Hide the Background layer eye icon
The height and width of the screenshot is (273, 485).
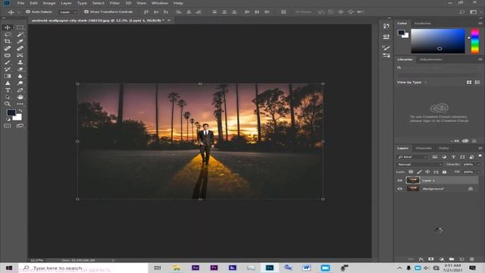click(399, 189)
